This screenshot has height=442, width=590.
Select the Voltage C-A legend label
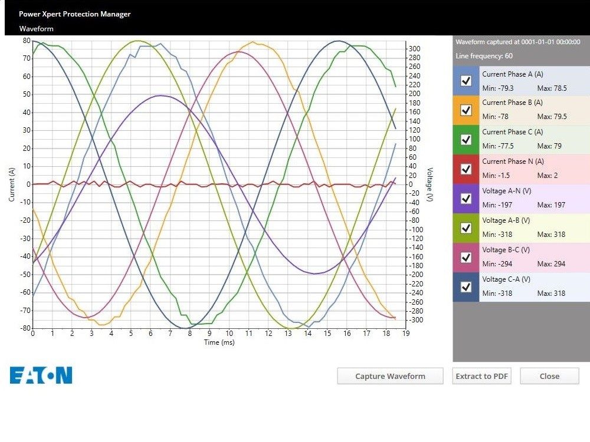coord(506,279)
